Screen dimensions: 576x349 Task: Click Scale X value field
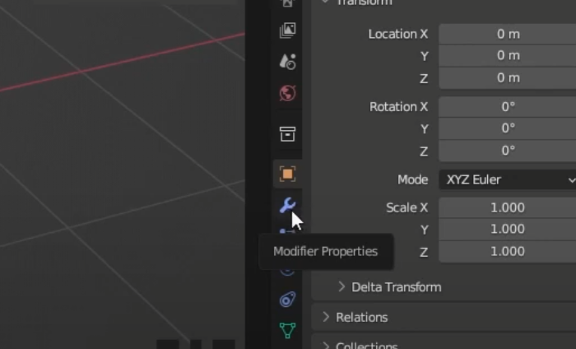coord(508,207)
